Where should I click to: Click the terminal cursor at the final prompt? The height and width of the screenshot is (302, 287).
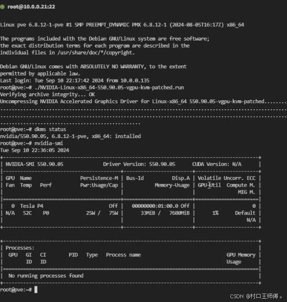pyautogui.click(x=36, y=289)
